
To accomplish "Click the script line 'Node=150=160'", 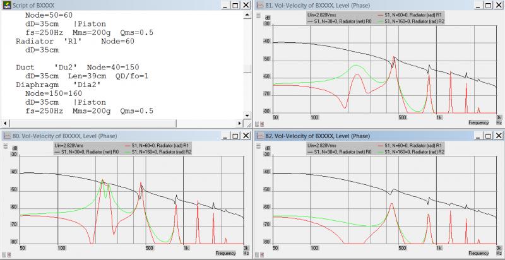I will coord(54,93).
